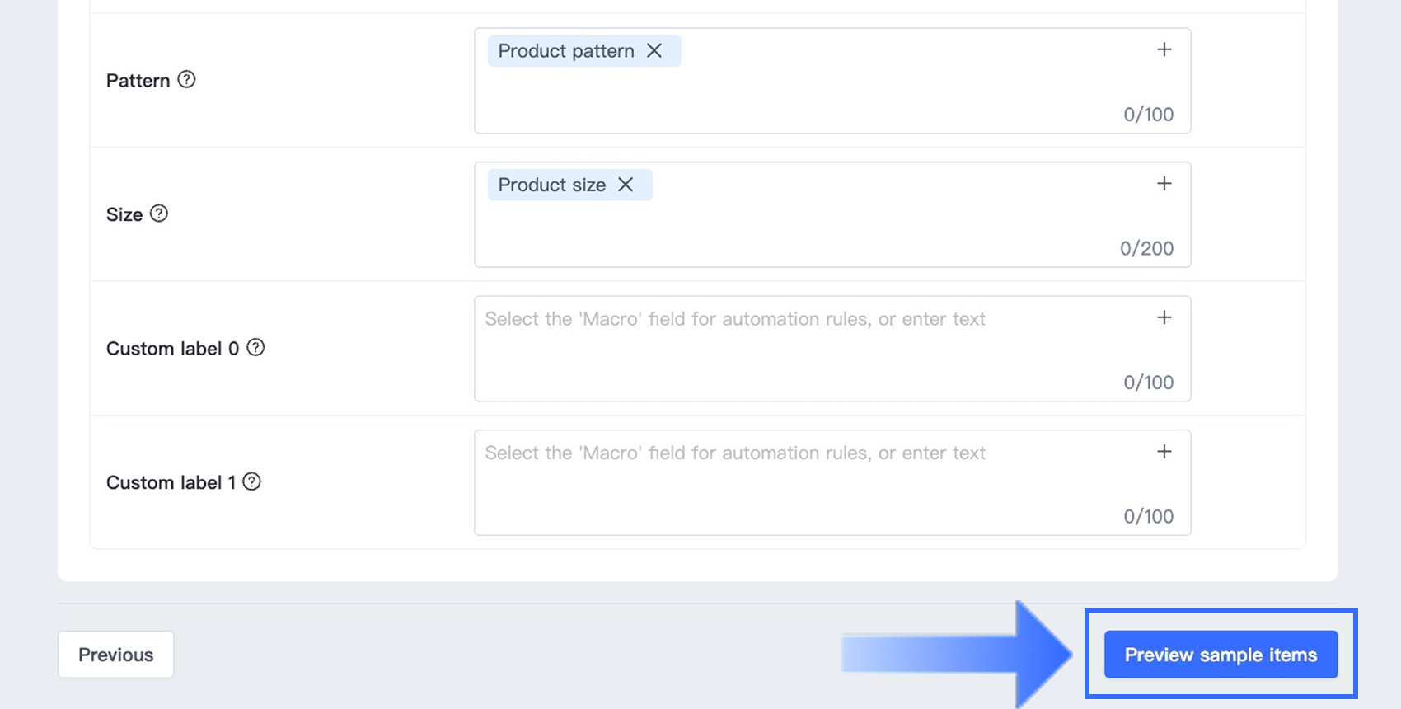Go back with the Previous button
The image size is (1401, 709).
(x=115, y=655)
